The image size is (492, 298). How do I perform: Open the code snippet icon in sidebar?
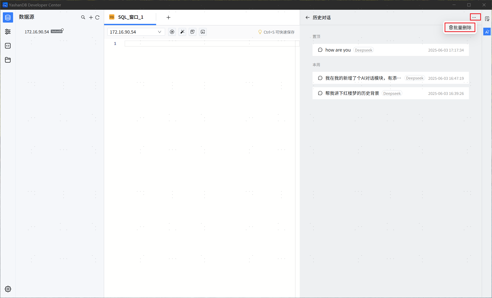(x=8, y=46)
